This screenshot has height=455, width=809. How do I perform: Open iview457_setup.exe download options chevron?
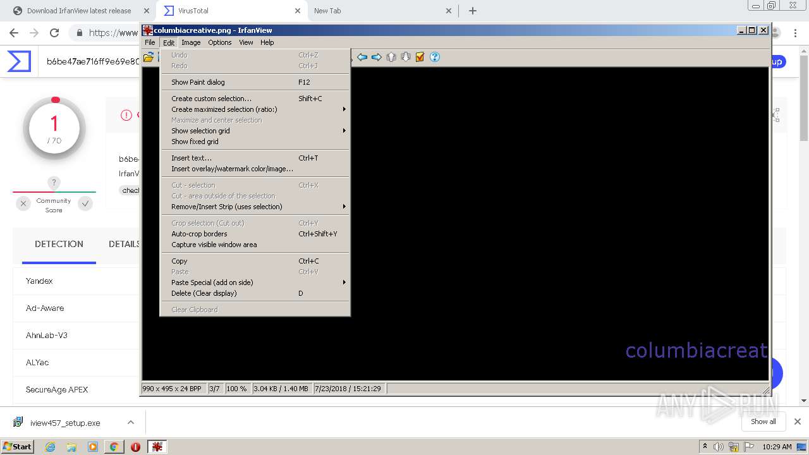click(131, 422)
